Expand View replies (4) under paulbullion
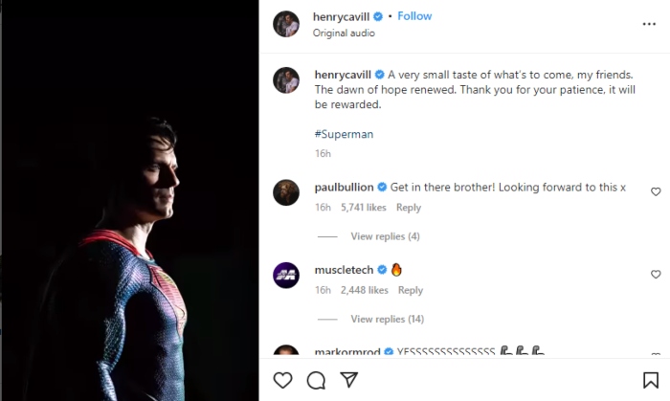The height and width of the screenshot is (401, 670). coord(385,236)
